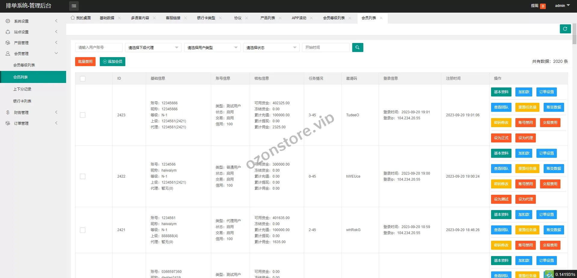577x278 pixels.
Task: Check the checkbox for member ID 2423
Action: coord(83,115)
